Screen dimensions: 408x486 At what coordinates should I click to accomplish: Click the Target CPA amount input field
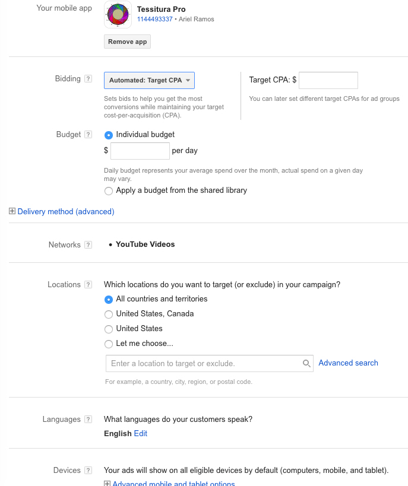[x=328, y=80]
